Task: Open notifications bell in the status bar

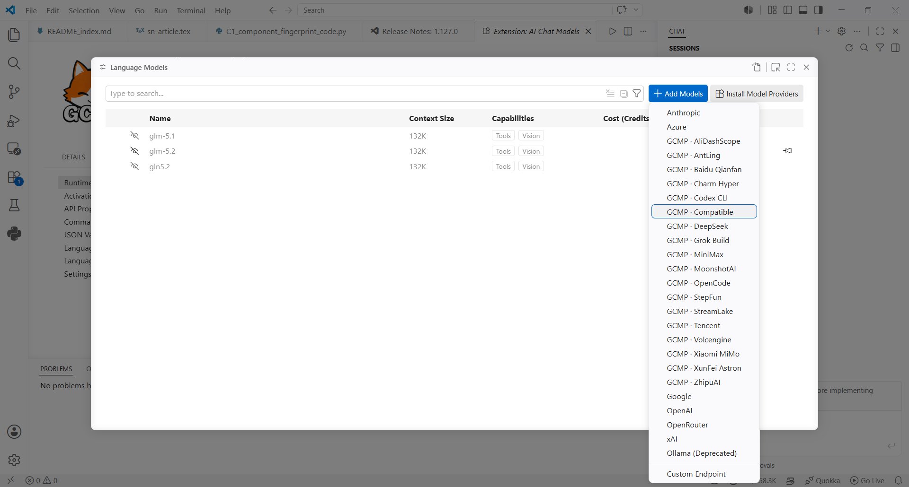Action: tap(898, 480)
